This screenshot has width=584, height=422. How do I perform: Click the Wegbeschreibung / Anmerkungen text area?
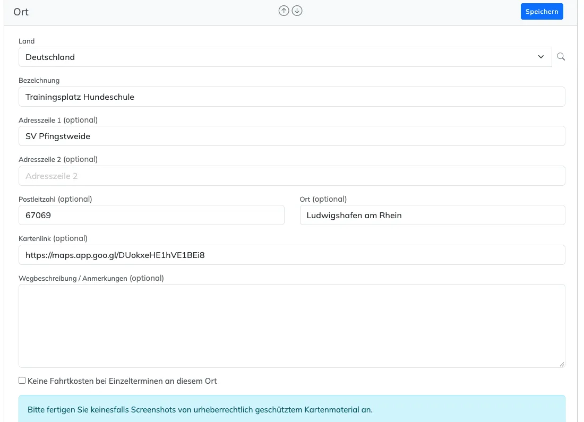(x=291, y=326)
